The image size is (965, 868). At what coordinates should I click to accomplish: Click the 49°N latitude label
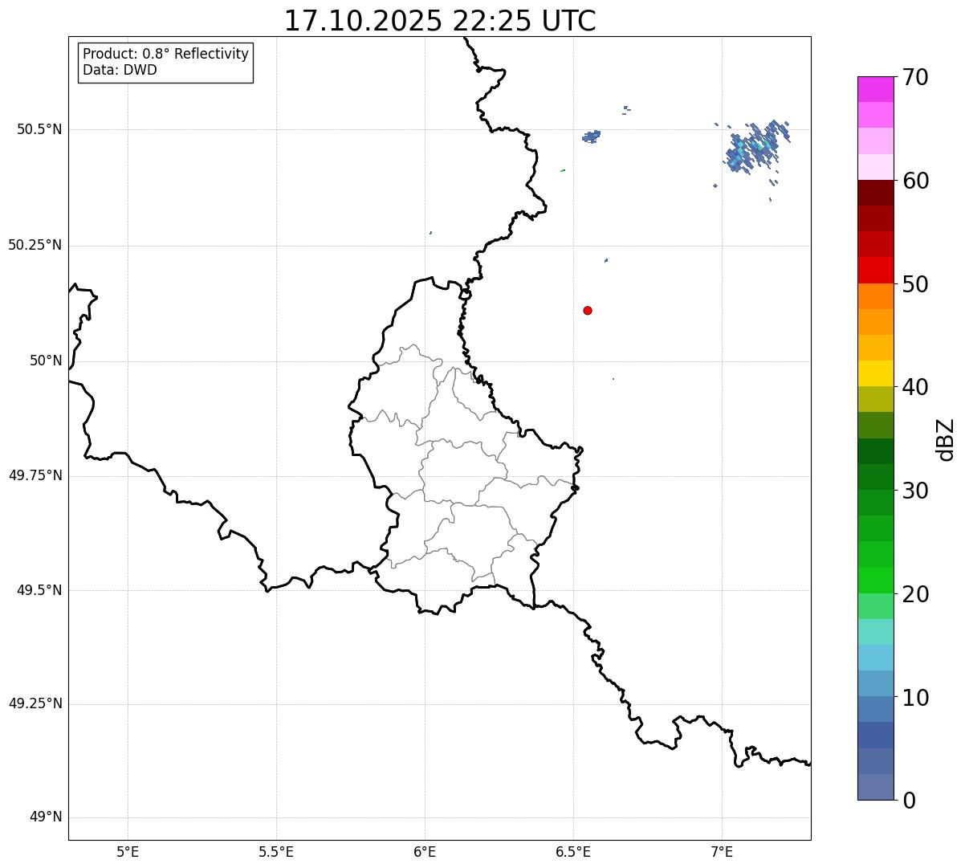[46, 817]
